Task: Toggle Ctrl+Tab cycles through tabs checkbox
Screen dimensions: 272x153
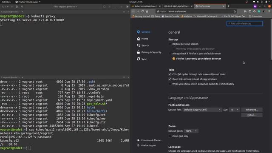Action: point(170,74)
